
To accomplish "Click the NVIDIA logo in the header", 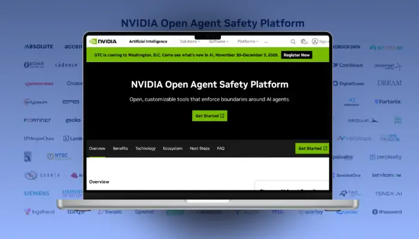I will pyautogui.click(x=103, y=41).
